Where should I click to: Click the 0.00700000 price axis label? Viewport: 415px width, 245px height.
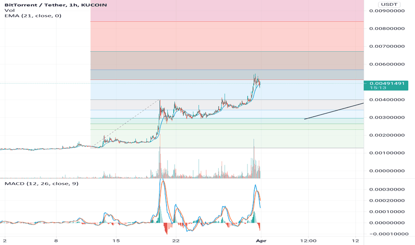(x=387, y=46)
